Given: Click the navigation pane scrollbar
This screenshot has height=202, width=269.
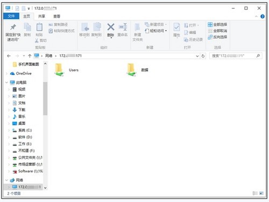Looking at the screenshot, I should [45, 98].
